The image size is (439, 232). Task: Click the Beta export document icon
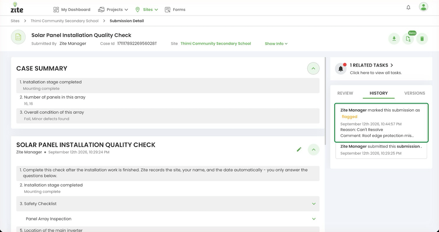pyautogui.click(x=408, y=39)
